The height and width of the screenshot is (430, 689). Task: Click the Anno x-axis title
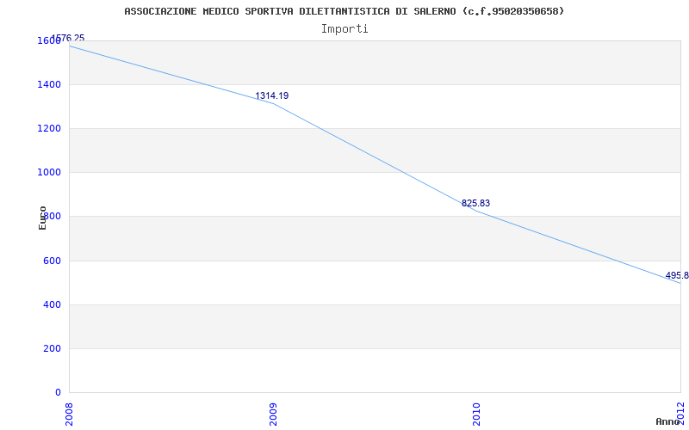(667, 421)
